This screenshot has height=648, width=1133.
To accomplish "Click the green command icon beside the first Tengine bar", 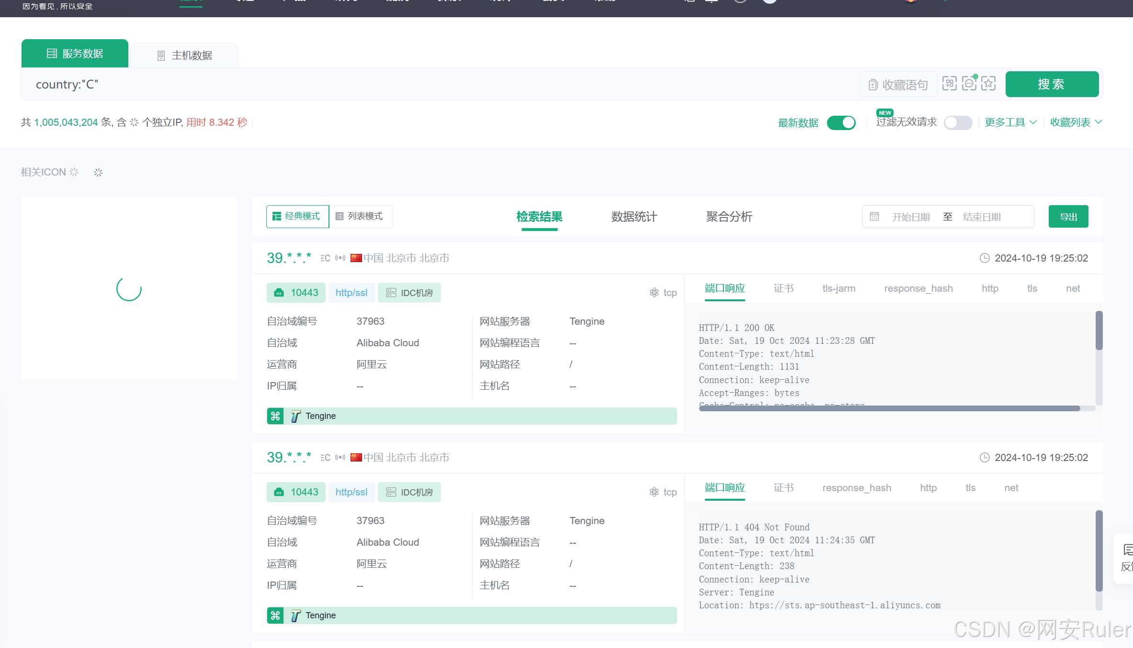I will [x=275, y=416].
